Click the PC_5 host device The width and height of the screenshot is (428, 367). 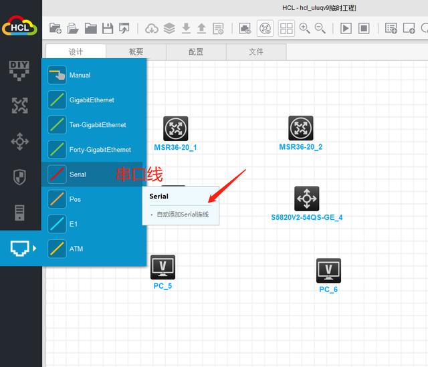pyautogui.click(x=163, y=267)
